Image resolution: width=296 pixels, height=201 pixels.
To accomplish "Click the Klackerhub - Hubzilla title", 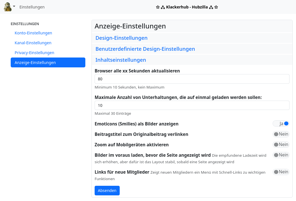I will (187, 7).
